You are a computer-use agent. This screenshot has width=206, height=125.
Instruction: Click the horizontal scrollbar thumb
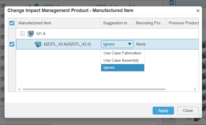(94, 89)
